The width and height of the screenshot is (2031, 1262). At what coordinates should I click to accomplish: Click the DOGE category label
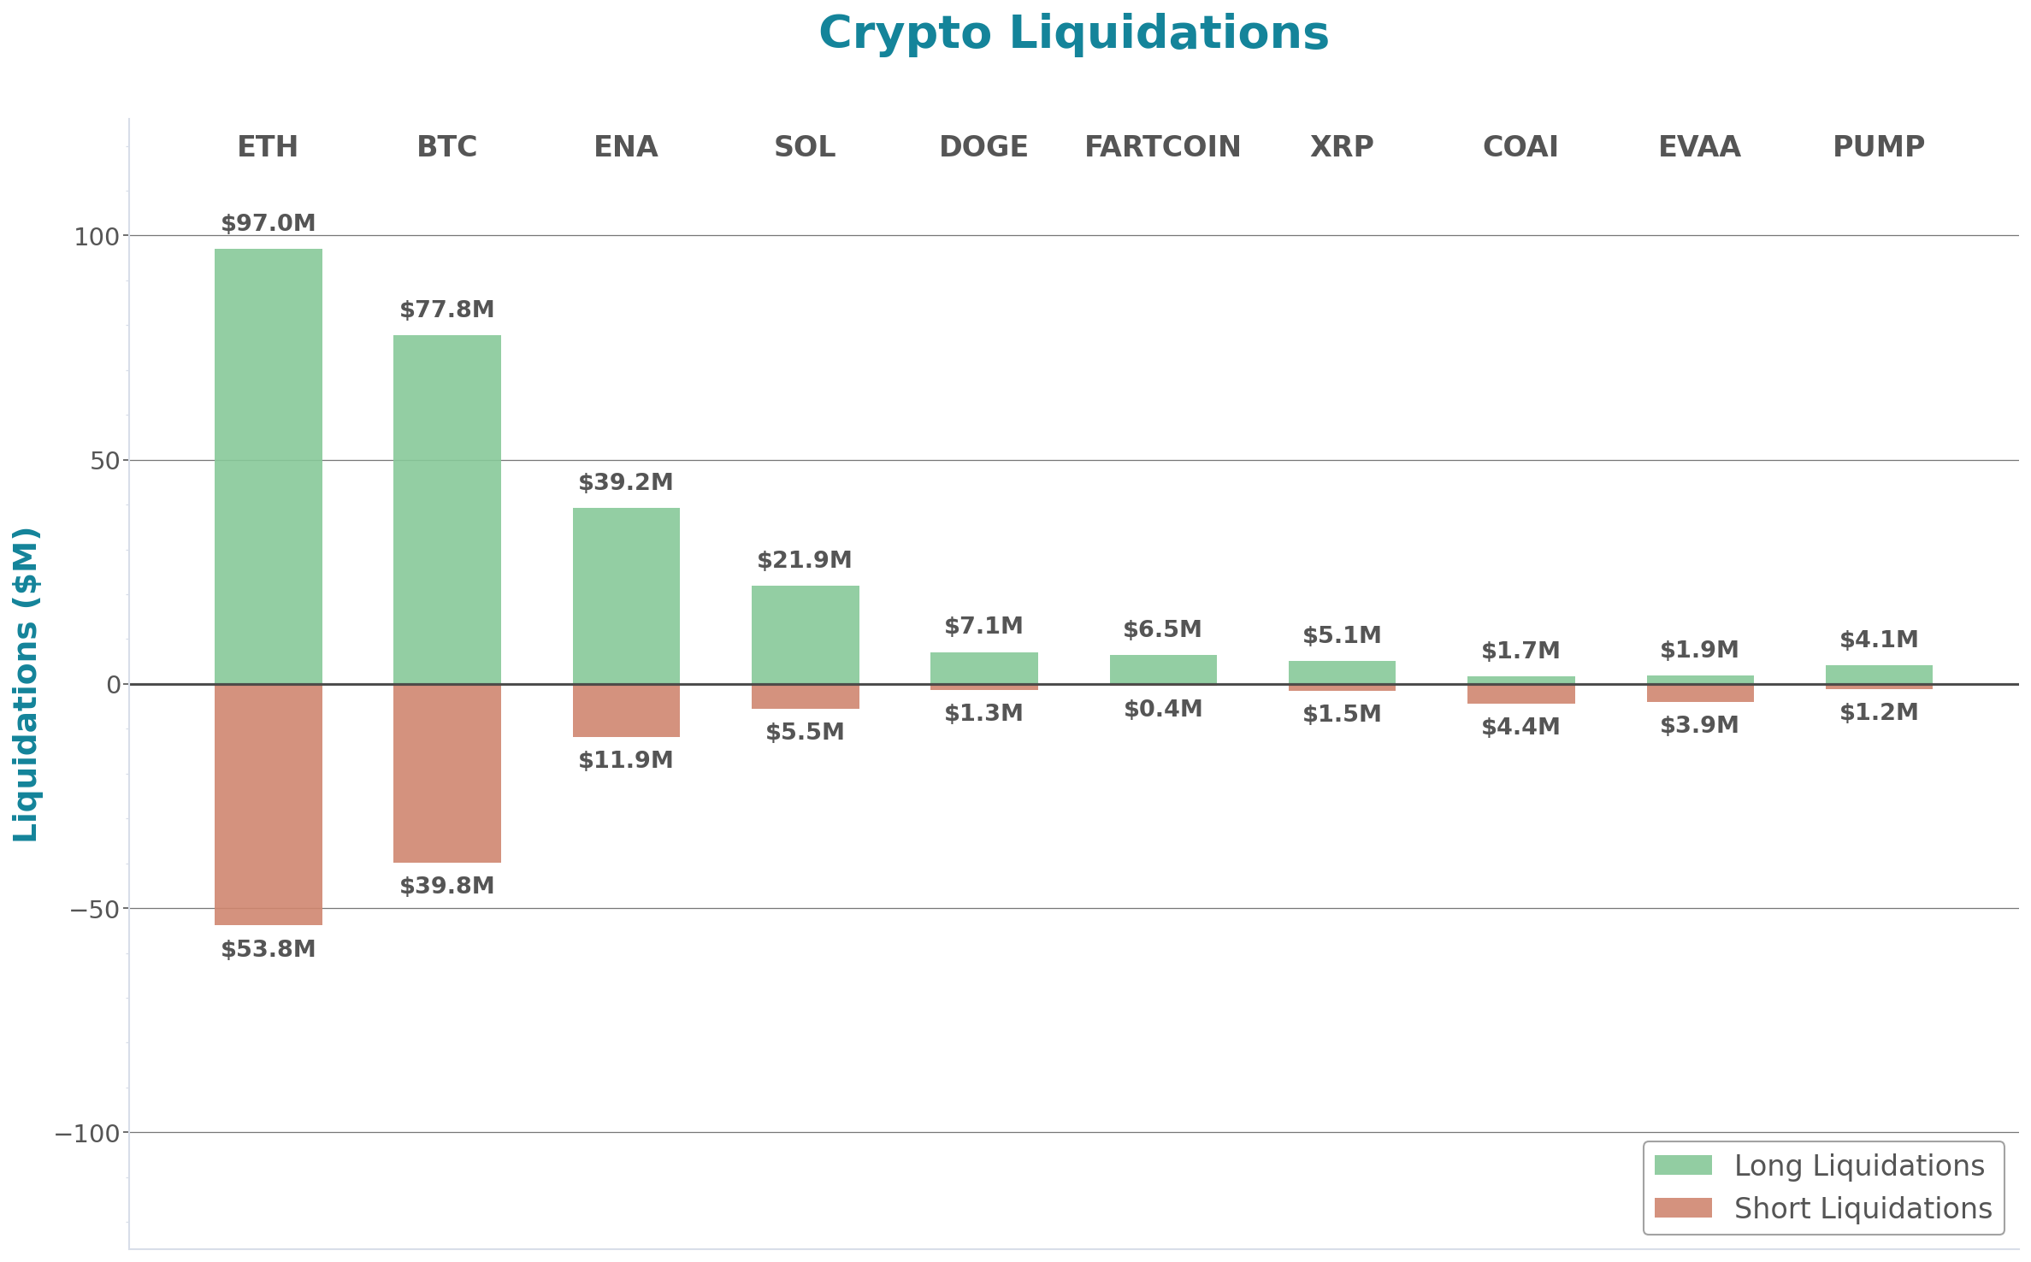tap(983, 147)
